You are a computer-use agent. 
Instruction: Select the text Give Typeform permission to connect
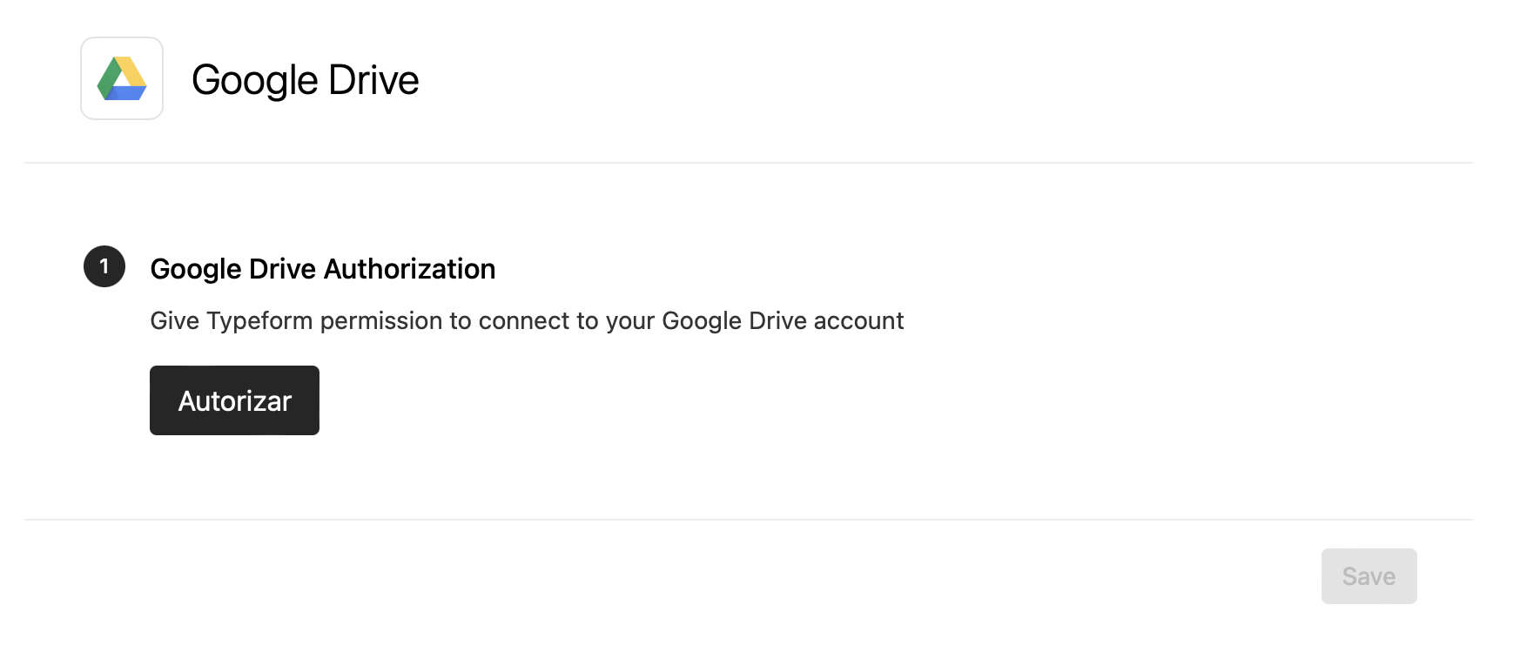click(x=527, y=320)
